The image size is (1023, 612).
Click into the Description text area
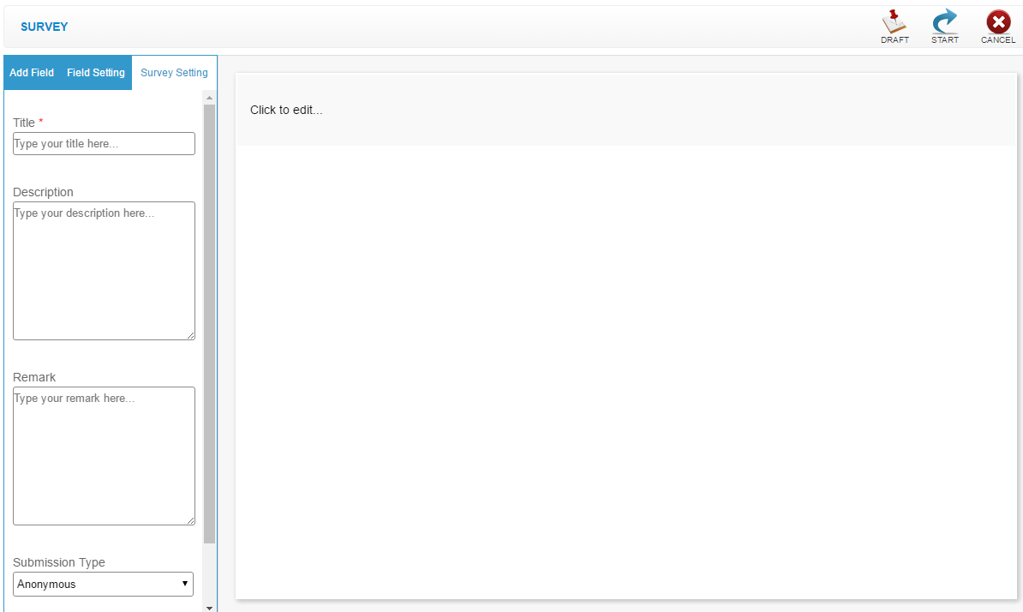pyautogui.click(x=104, y=271)
